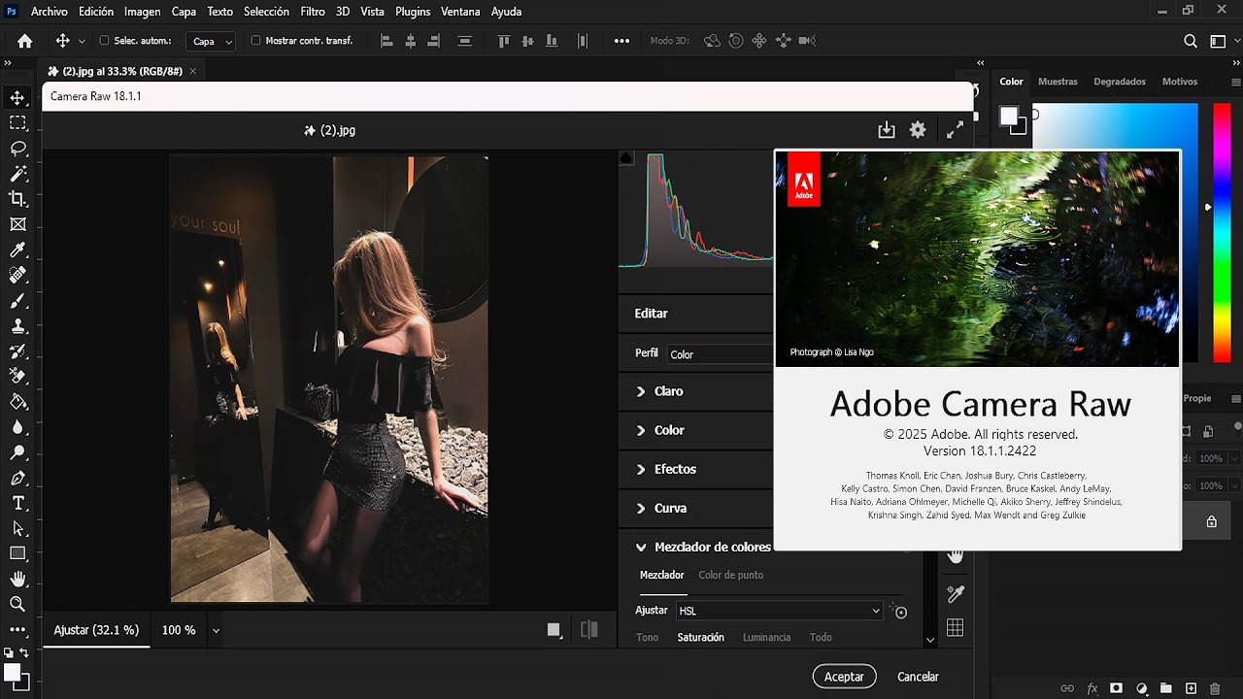Select the Crop tool
This screenshot has width=1243, height=699.
tap(17, 198)
